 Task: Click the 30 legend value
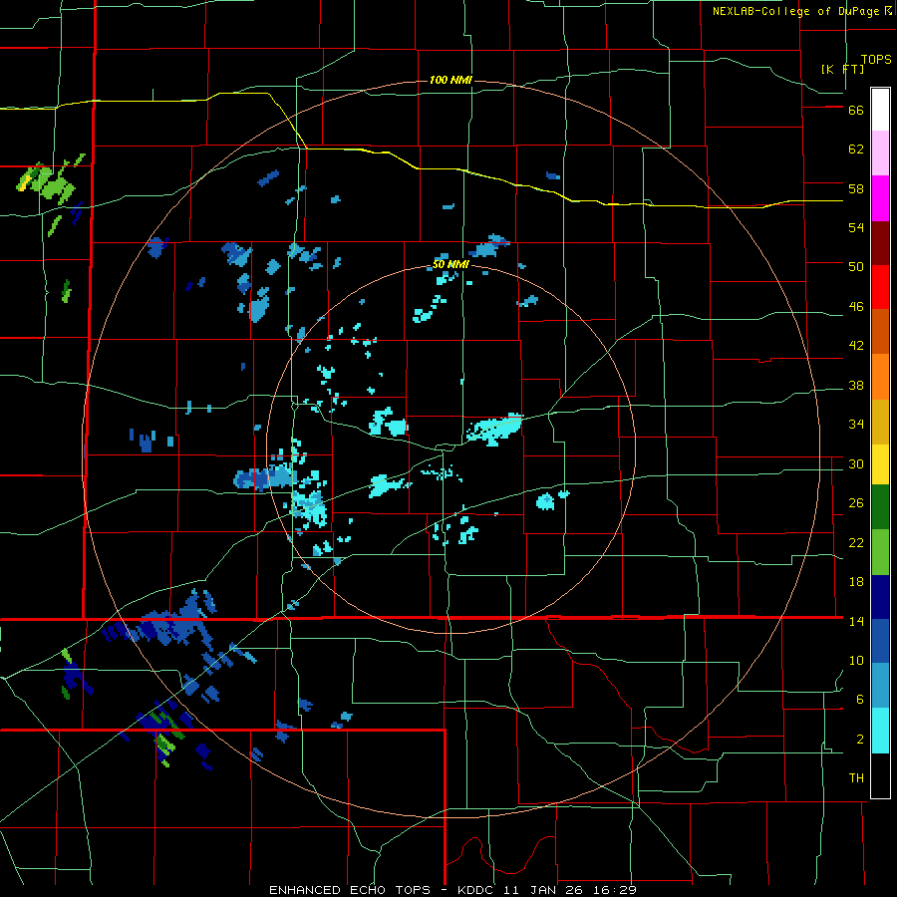[856, 463]
